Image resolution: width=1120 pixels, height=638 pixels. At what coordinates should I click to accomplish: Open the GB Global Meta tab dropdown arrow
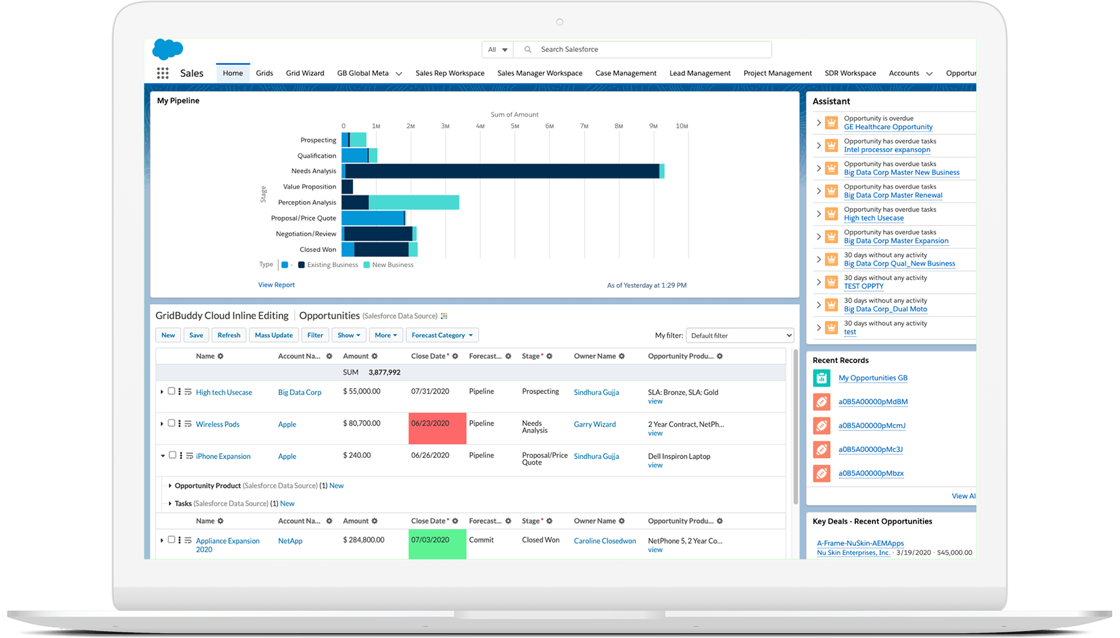399,74
